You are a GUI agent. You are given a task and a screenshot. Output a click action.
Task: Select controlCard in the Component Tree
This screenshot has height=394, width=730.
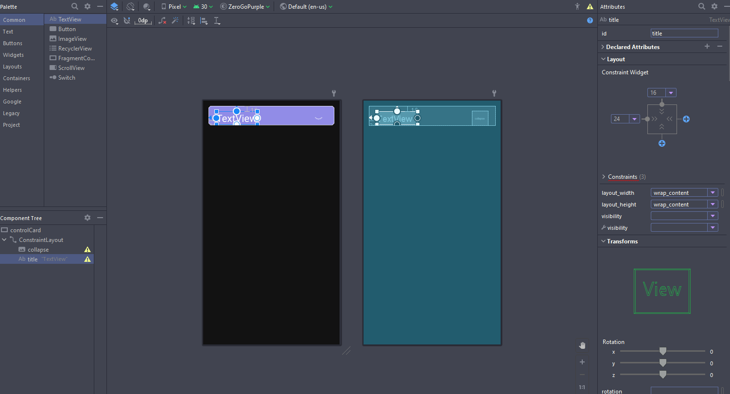coord(47,230)
